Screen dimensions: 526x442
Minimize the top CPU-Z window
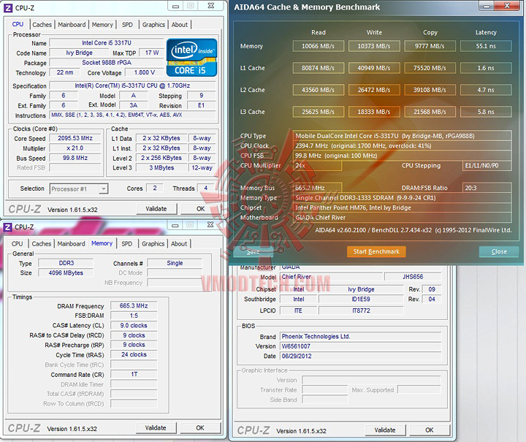[175, 6]
